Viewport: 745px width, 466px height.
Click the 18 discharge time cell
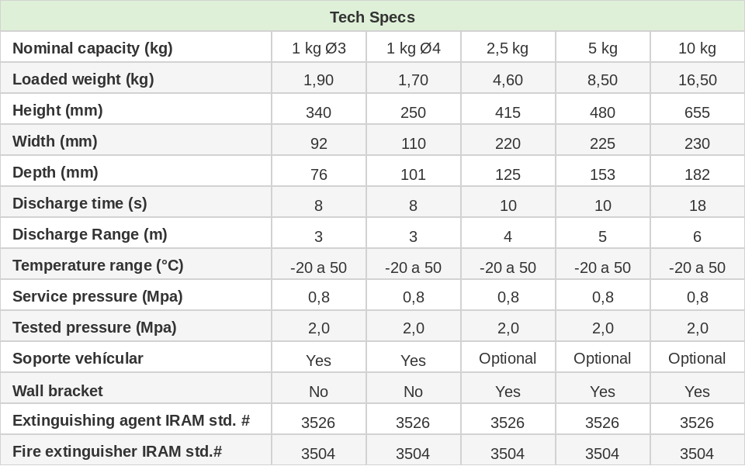697,205
